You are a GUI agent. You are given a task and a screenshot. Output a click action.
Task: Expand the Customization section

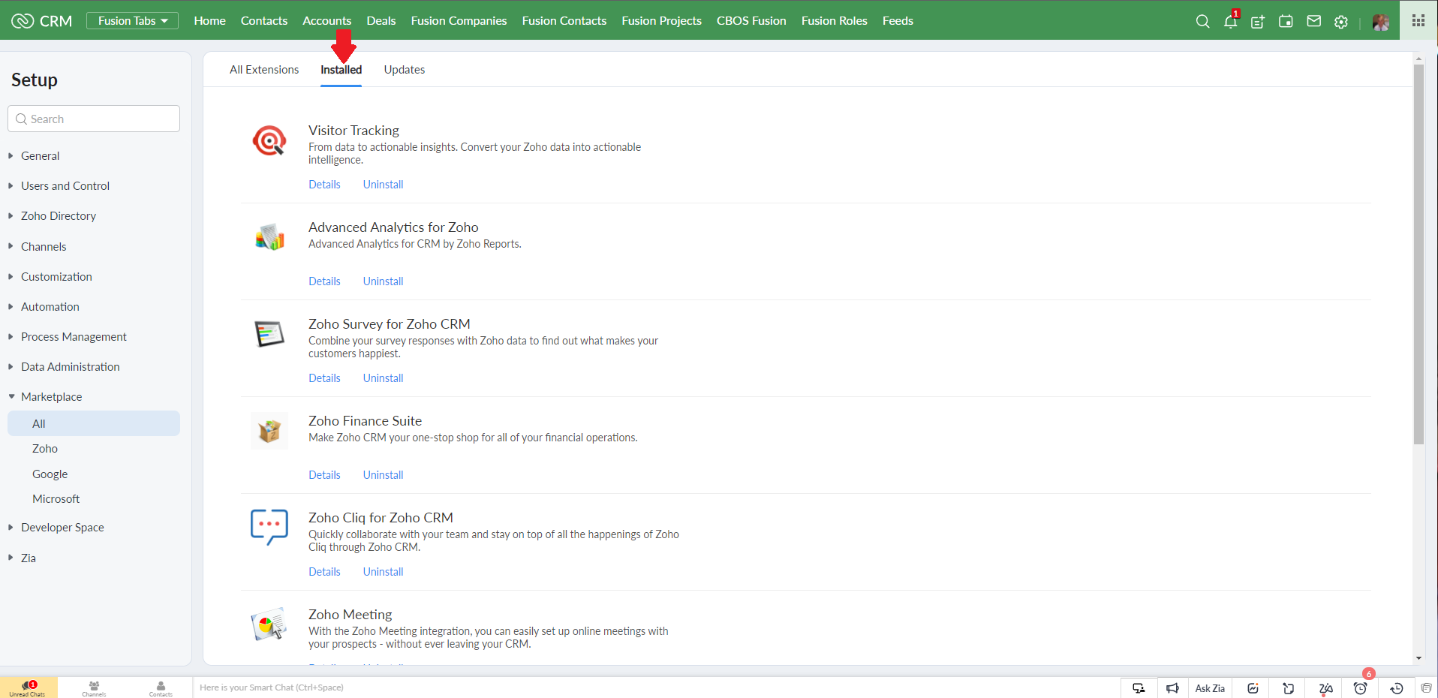[56, 277]
